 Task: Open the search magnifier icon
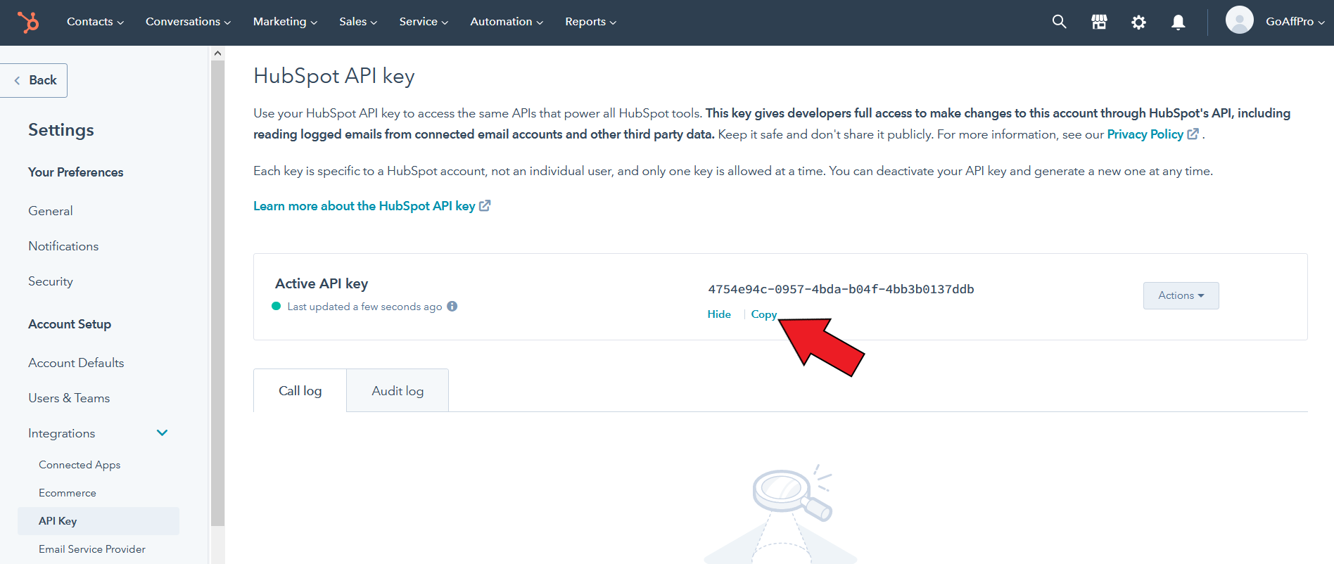[1059, 22]
